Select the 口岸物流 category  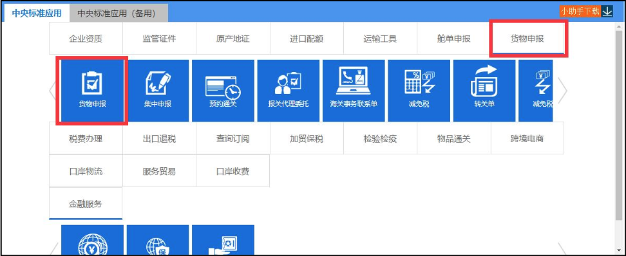point(86,171)
